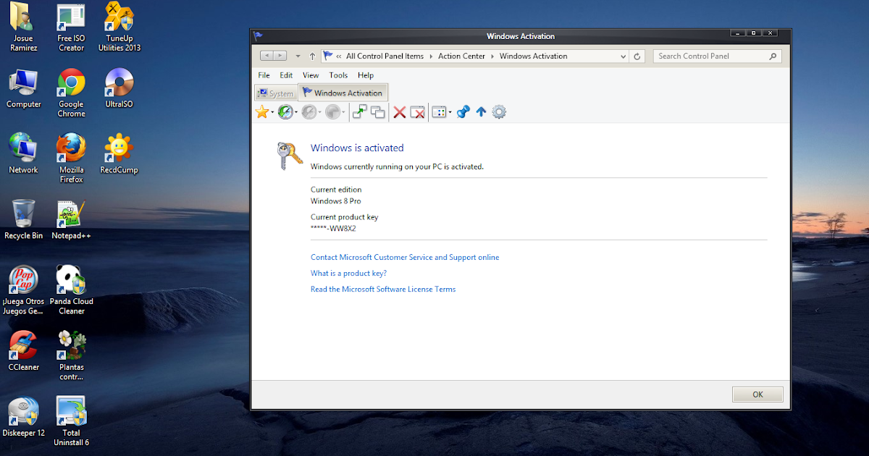869x456 pixels.
Task: Click the navigation Forward arrow button
Action: 280,56
